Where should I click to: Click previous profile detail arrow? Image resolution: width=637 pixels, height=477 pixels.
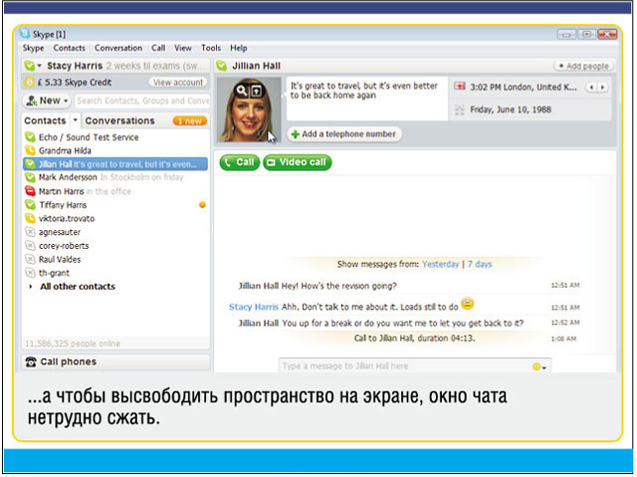[x=591, y=88]
